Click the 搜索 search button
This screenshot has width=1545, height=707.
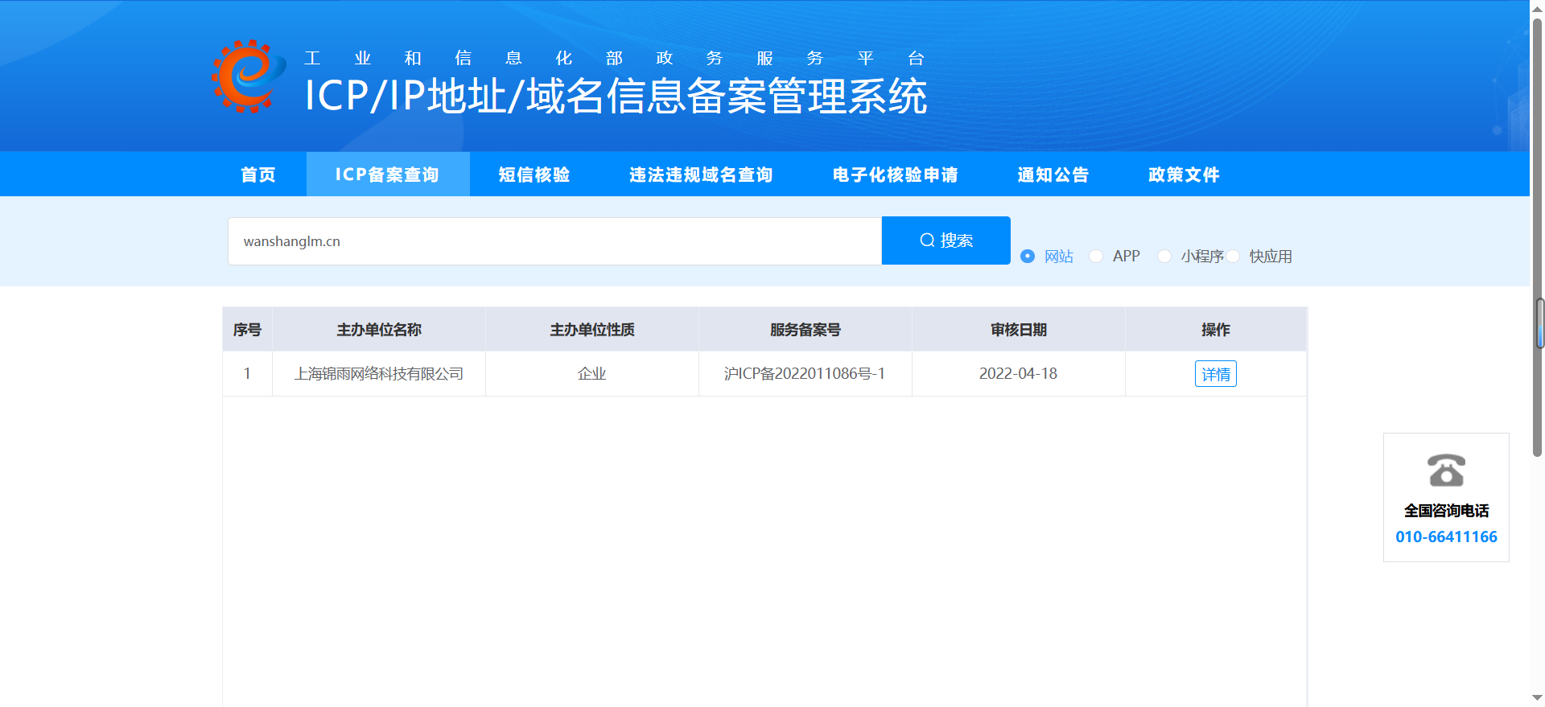pos(946,240)
